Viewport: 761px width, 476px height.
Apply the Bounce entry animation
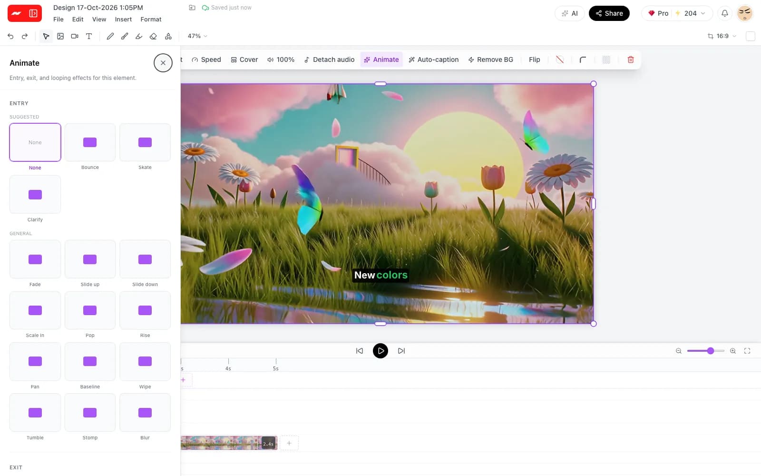pyautogui.click(x=90, y=142)
